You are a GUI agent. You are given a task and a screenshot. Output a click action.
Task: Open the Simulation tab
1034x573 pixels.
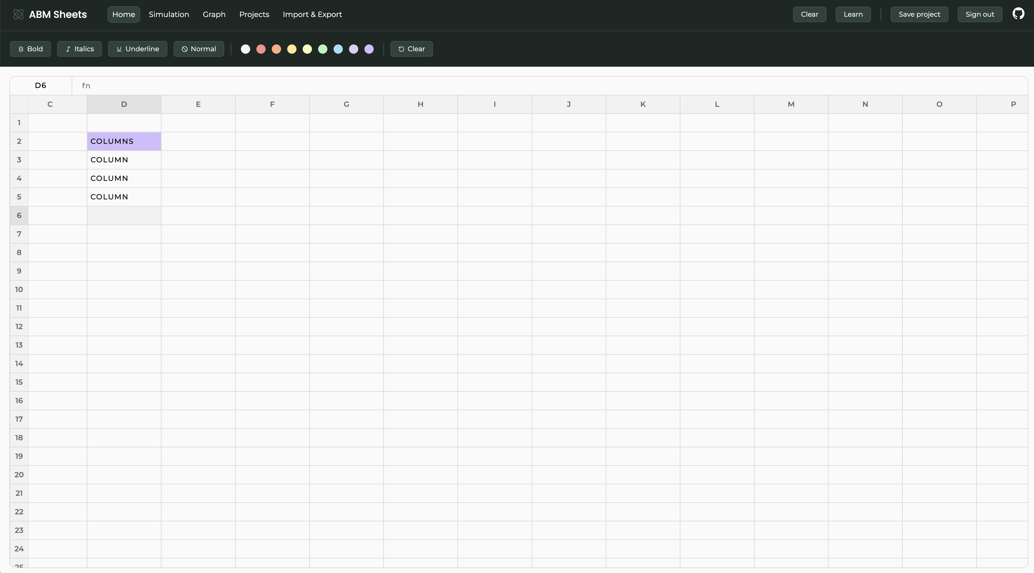(169, 15)
